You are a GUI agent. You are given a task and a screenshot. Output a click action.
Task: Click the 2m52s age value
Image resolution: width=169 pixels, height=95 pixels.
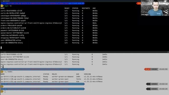point(105,59)
